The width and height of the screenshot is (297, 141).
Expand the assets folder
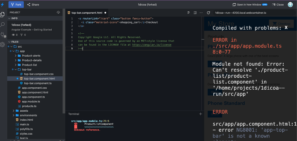[x=13, y=111]
